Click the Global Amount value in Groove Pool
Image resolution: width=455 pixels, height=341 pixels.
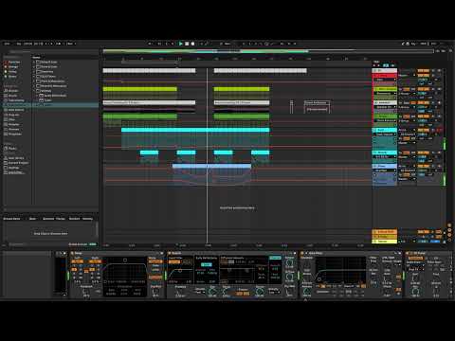coord(92,244)
